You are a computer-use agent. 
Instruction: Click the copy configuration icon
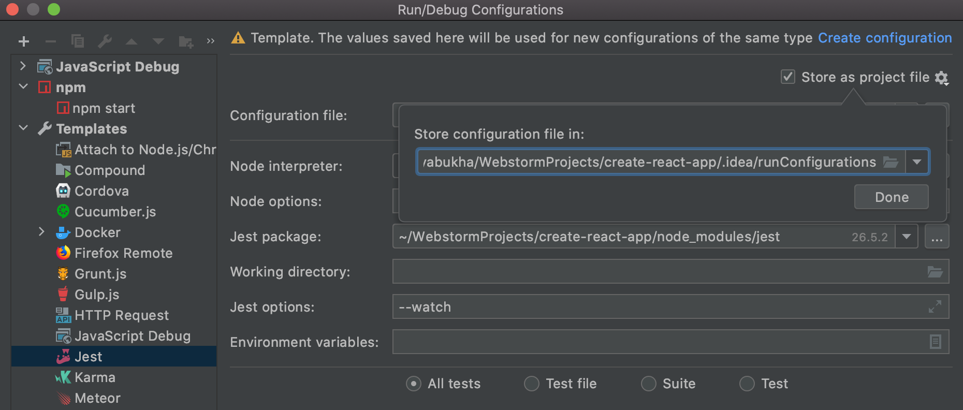(78, 41)
